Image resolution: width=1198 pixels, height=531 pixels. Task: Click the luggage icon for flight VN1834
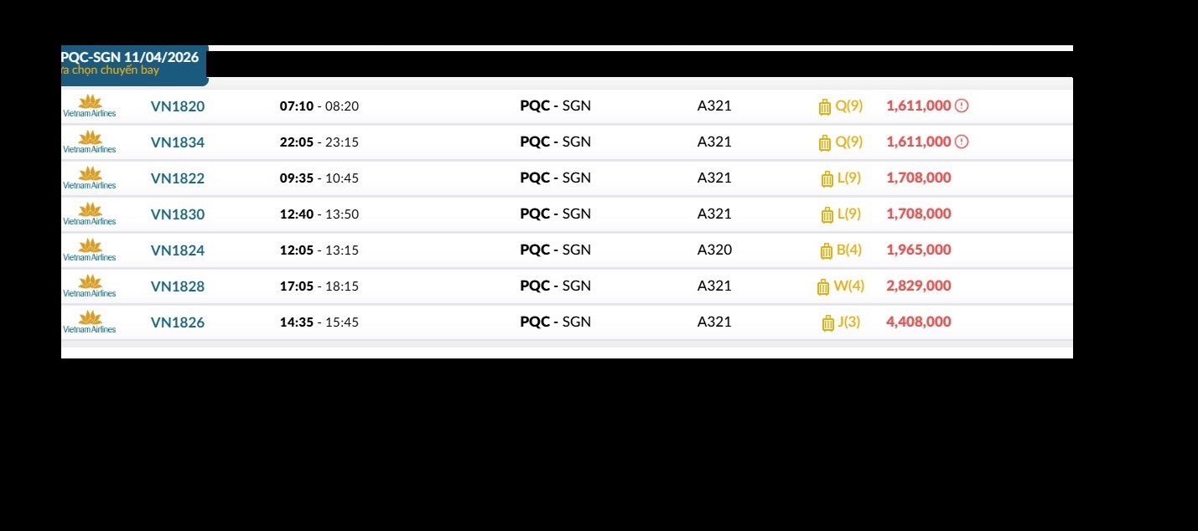point(824,142)
